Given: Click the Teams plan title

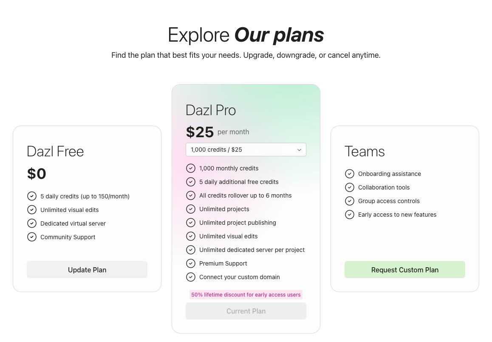Looking at the screenshot, I should coord(364,151).
